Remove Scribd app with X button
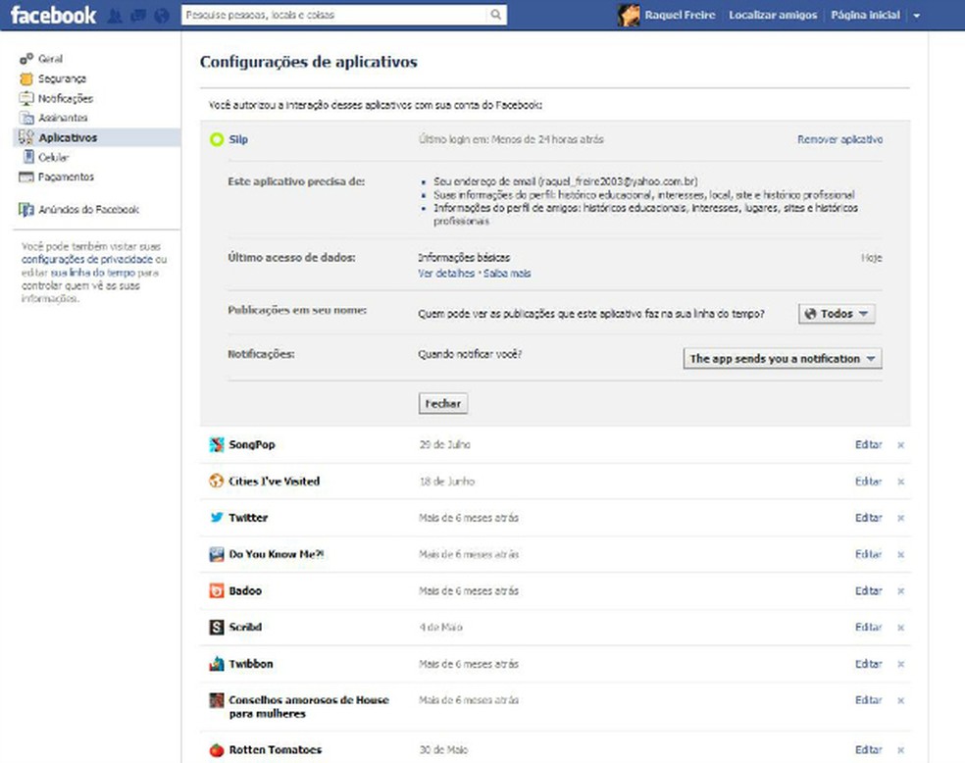The height and width of the screenshot is (763, 965). pos(900,628)
